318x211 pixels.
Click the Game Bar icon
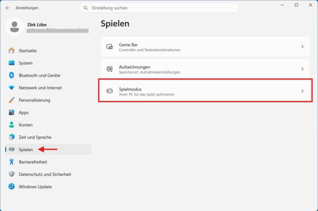point(110,47)
